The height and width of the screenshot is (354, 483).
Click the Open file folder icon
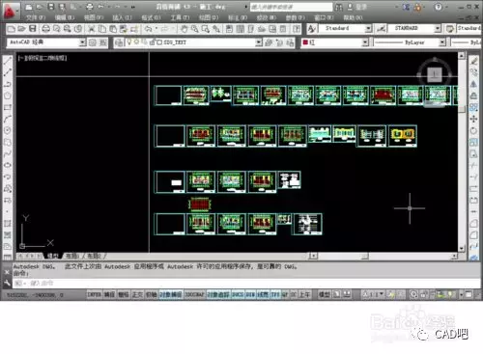(x=21, y=29)
